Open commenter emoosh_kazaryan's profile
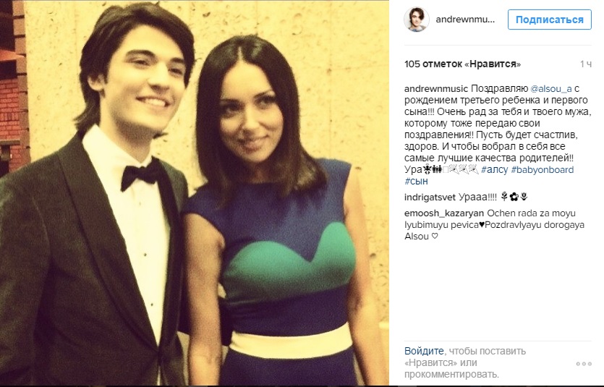The height and width of the screenshot is (387, 604). coord(443,213)
